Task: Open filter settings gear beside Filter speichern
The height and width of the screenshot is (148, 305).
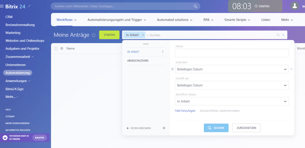Action: [x=164, y=128]
